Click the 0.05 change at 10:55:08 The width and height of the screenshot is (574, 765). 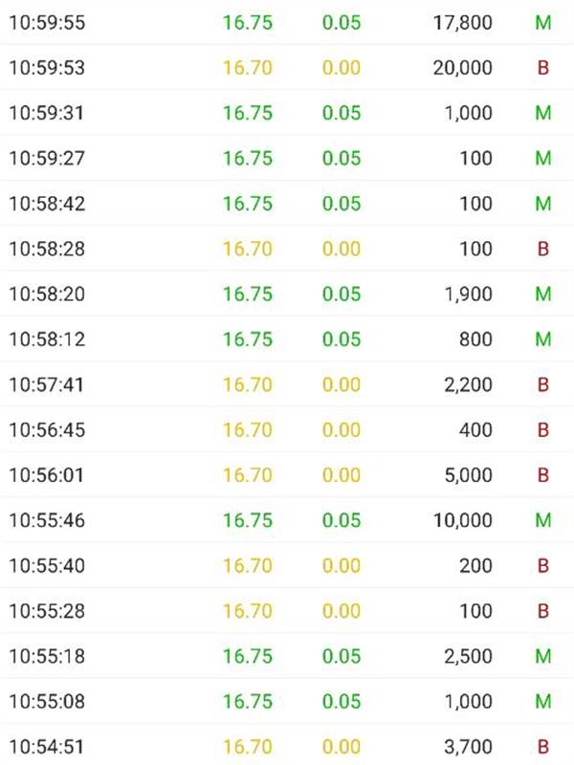[342, 702]
